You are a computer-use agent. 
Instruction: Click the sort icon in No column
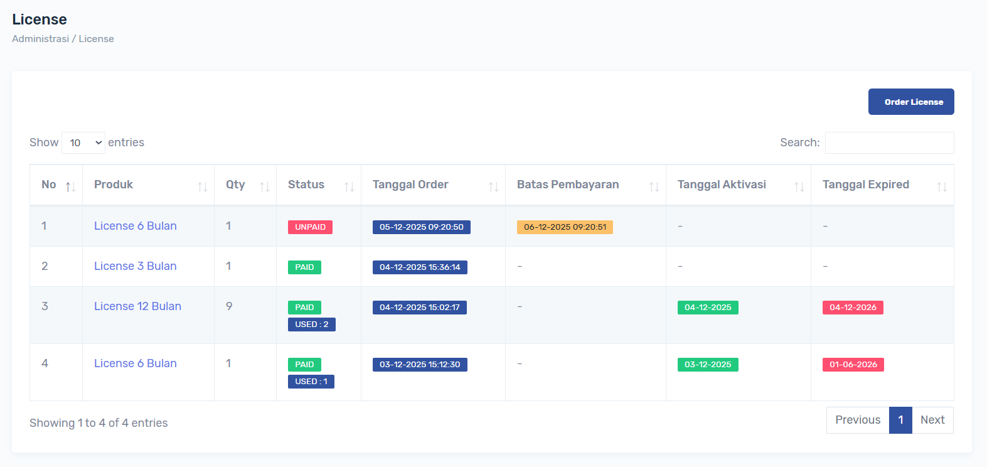(70, 186)
